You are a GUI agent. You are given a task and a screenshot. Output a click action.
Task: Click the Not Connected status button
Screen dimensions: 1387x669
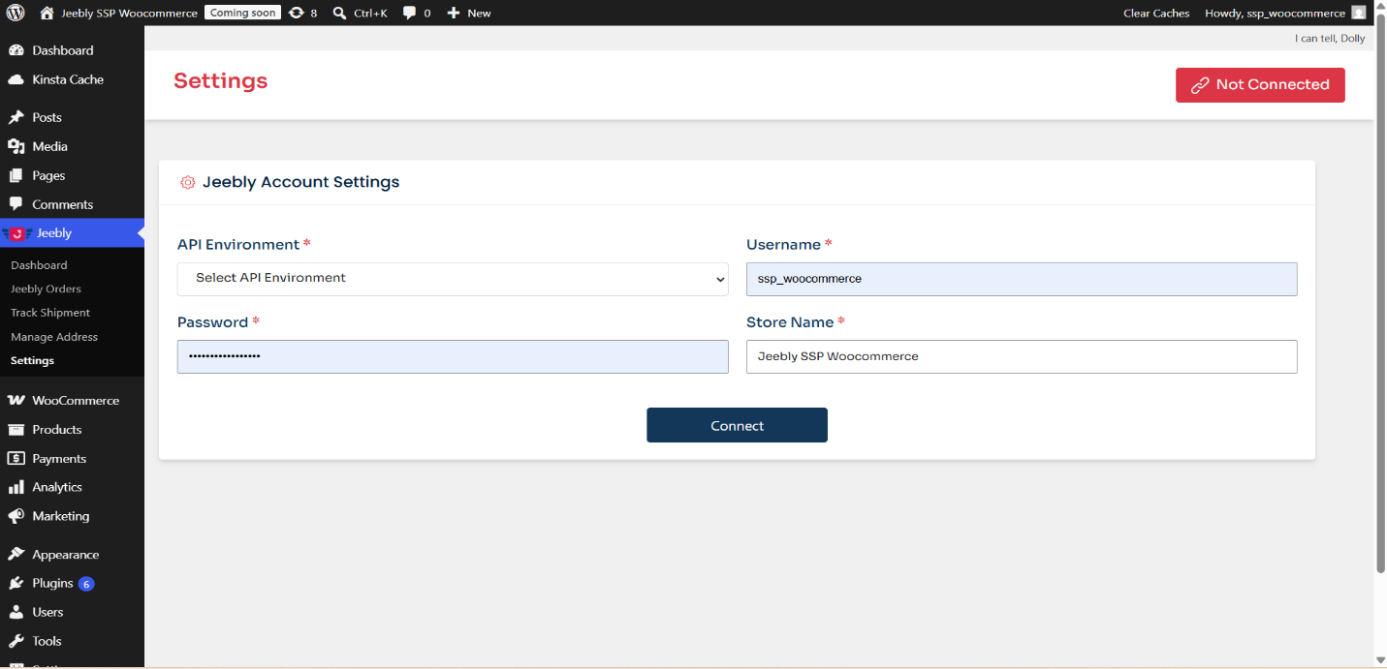pos(1260,85)
